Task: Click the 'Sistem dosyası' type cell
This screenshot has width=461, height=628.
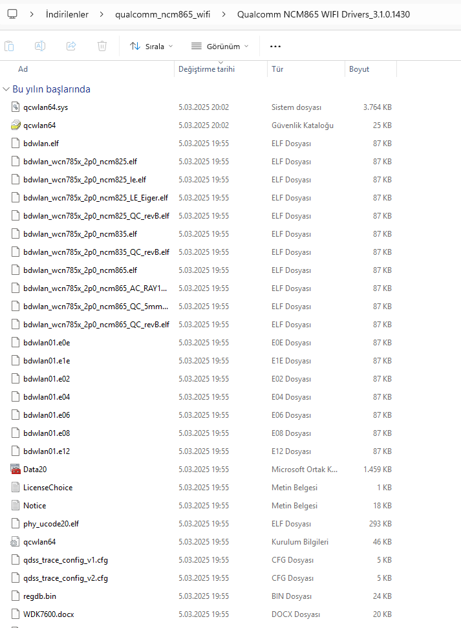Action: pos(296,107)
